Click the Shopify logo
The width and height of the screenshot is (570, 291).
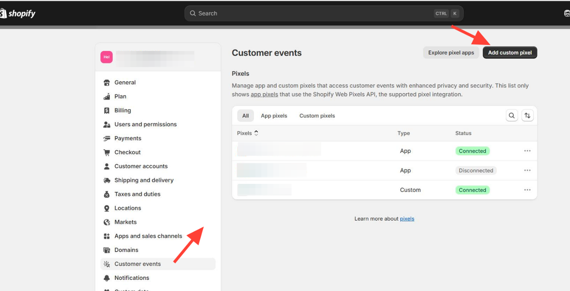pyautogui.click(x=18, y=14)
